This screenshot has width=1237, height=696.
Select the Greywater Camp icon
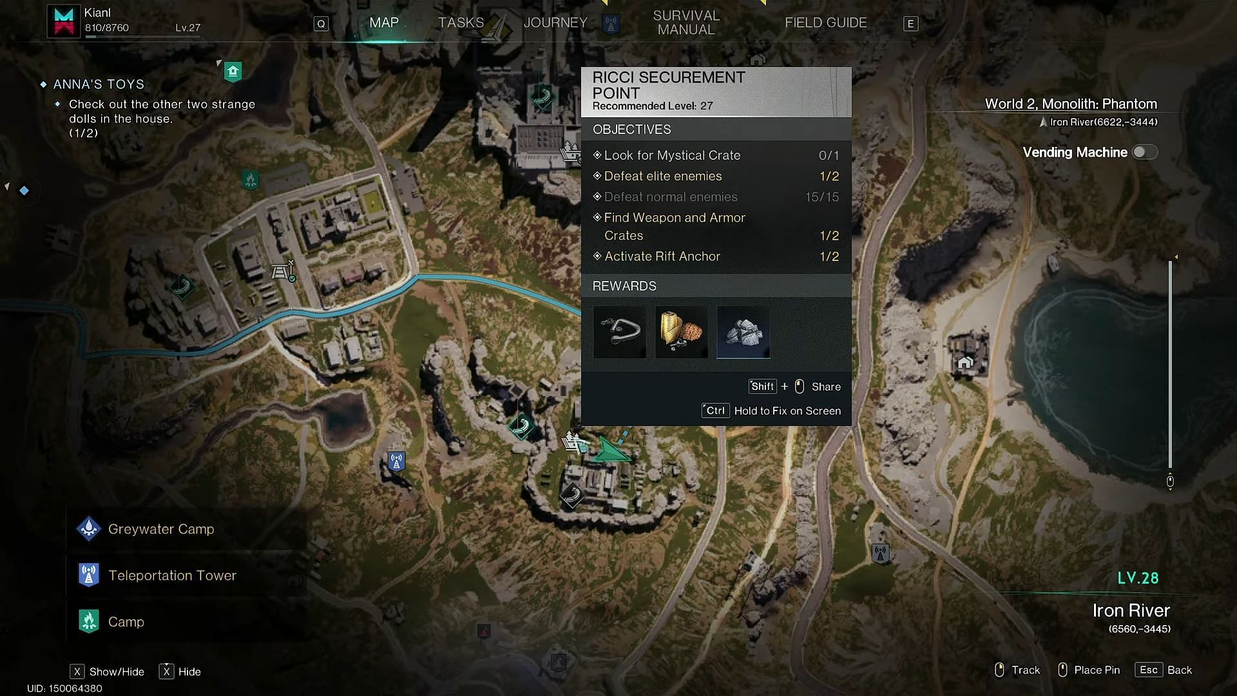89,528
